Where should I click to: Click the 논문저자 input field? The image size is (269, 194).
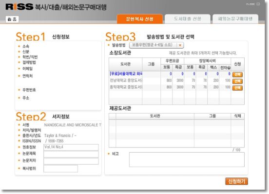click(71, 161)
